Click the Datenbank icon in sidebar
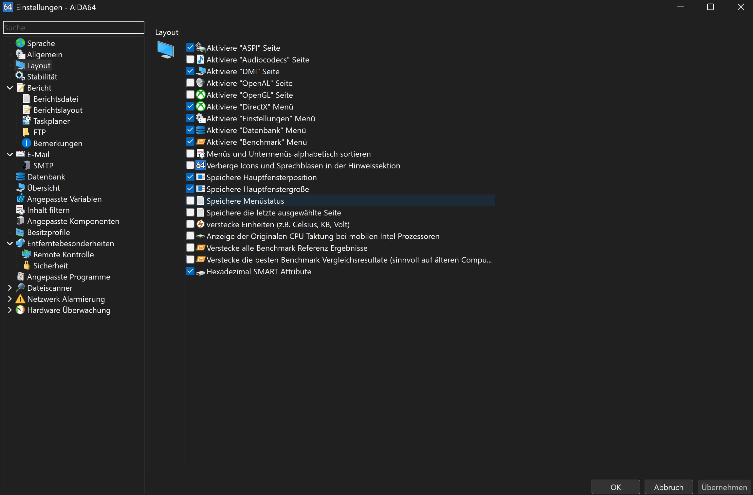This screenshot has width=753, height=495. 20,177
